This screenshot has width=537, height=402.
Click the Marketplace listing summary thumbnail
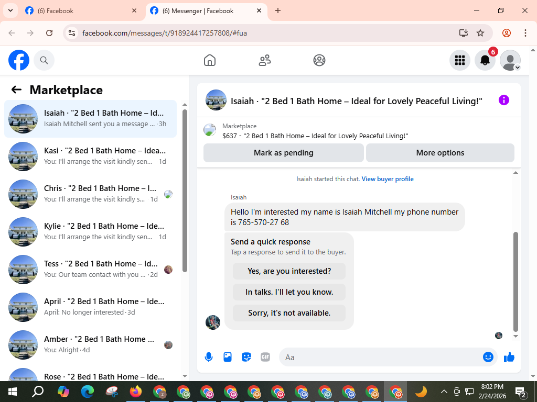(x=210, y=130)
